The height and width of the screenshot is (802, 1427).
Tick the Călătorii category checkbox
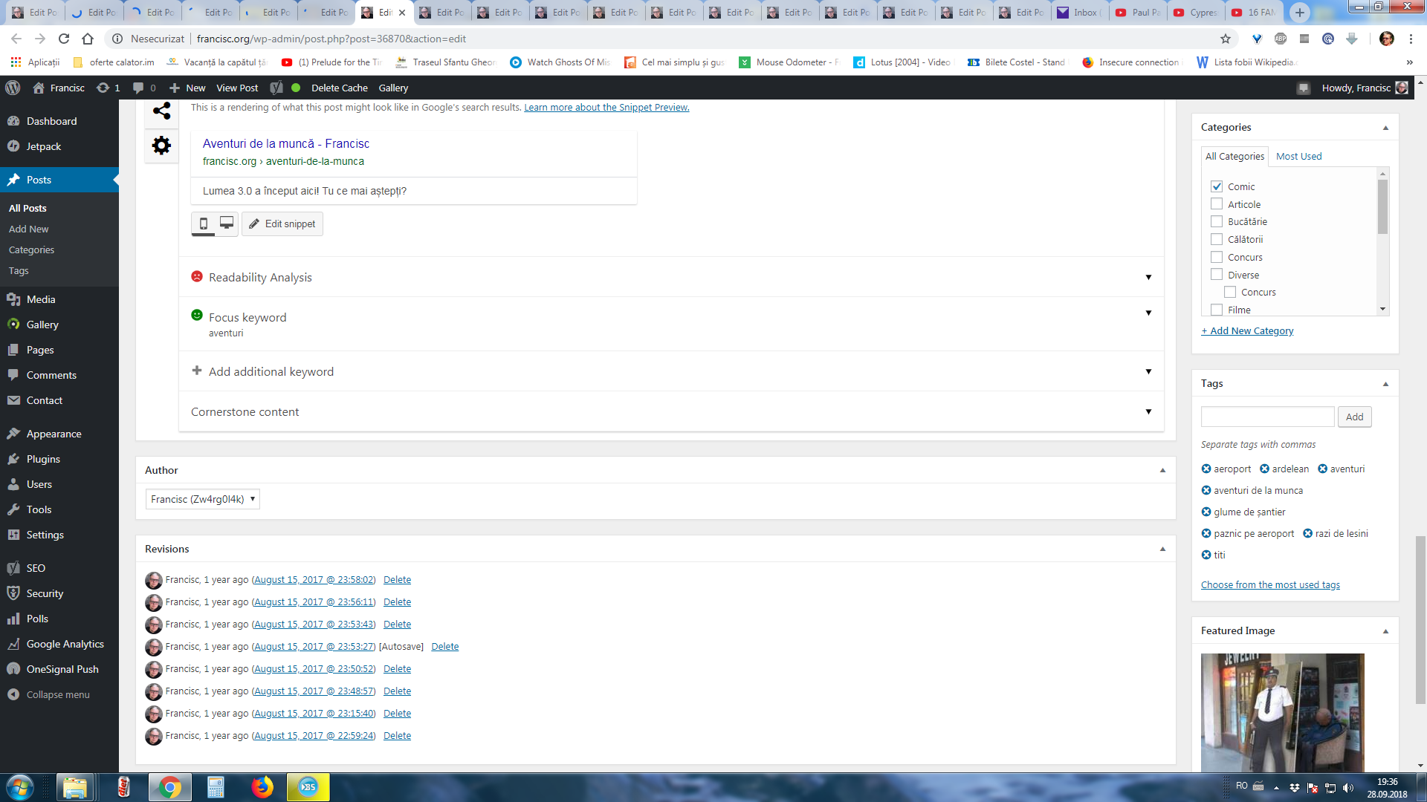(x=1217, y=239)
